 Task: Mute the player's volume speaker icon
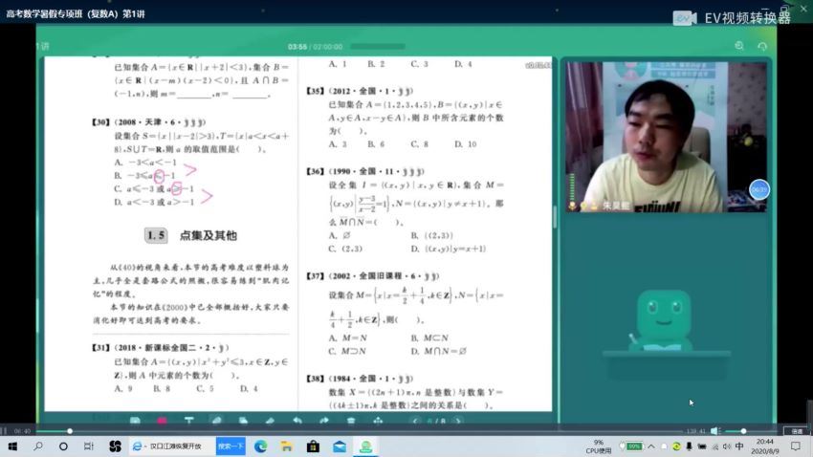tap(715, 431)
